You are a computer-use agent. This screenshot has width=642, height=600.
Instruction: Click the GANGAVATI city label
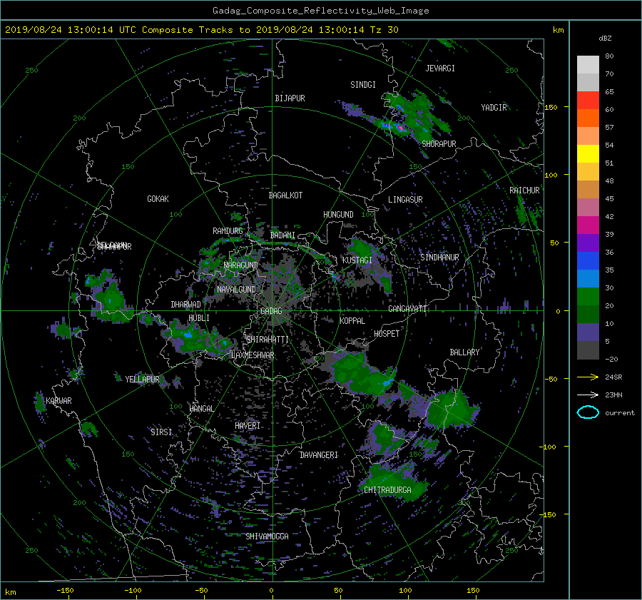[x=407, y=309]
